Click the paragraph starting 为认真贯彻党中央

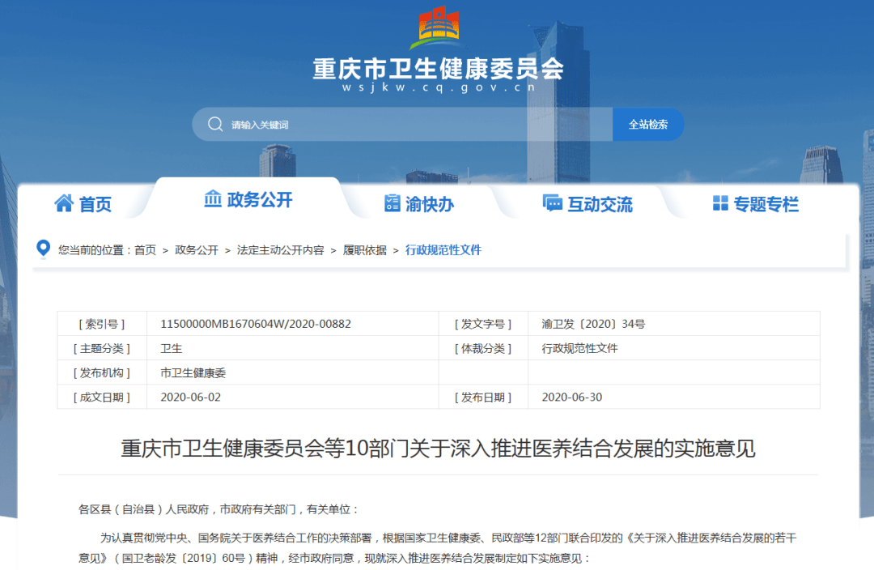438,547
